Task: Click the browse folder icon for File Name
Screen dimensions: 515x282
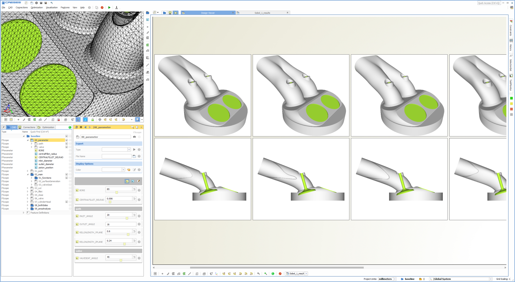Action: pos(134,156)
